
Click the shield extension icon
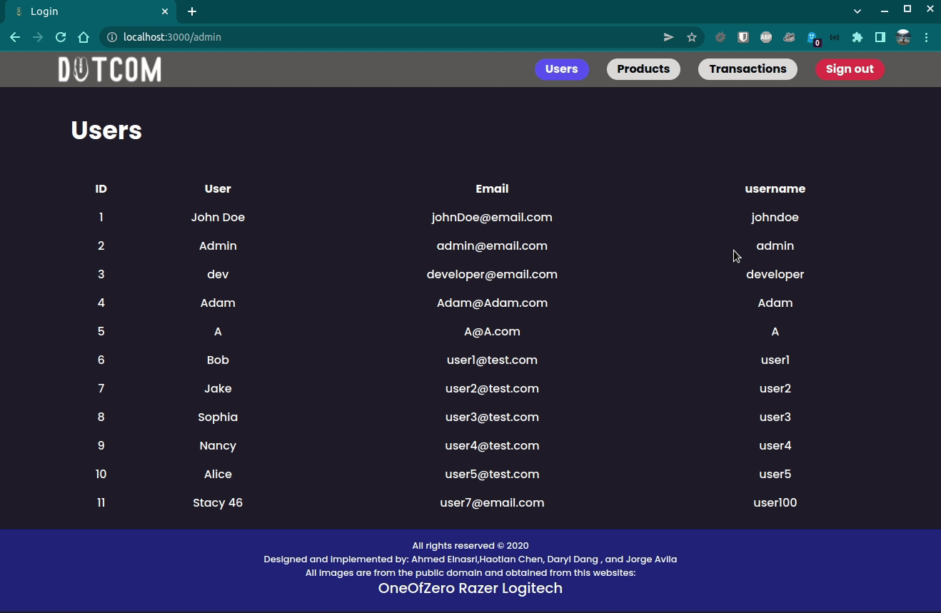(x=743, y=36)
